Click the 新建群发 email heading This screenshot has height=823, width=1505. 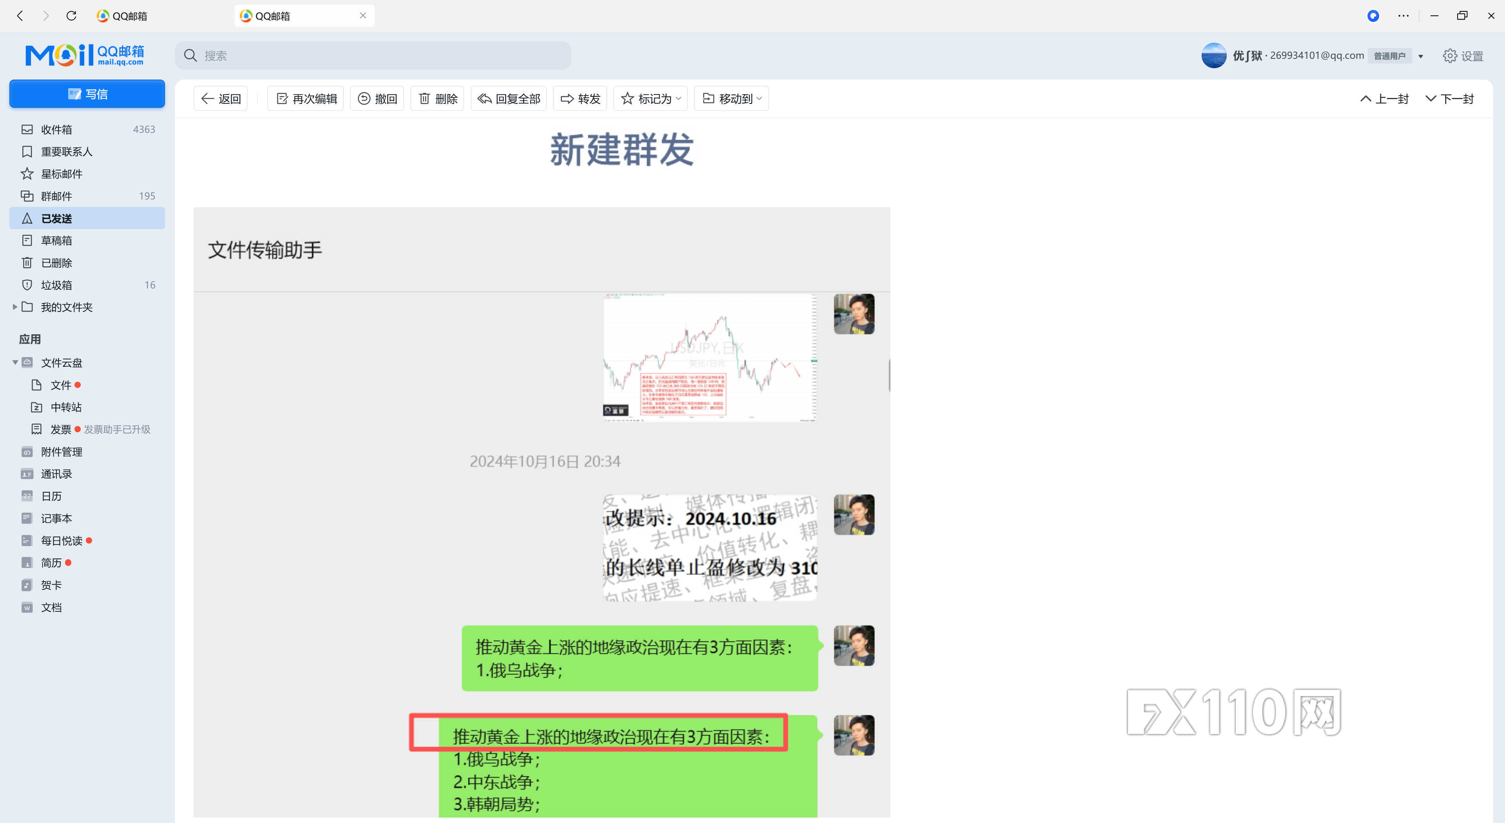[622, 150]
